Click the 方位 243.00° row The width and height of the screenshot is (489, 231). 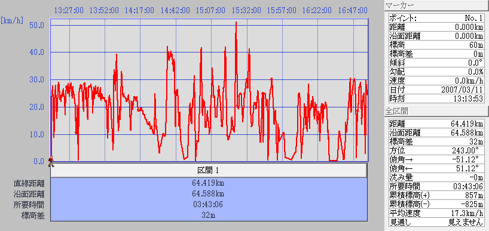pyautogui.click(x=436, y=150)
